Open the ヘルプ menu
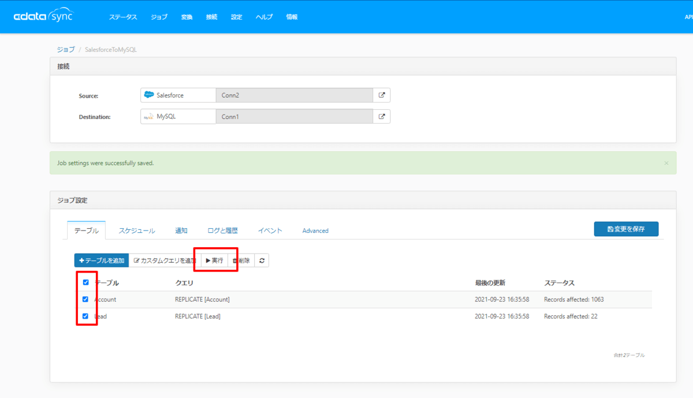Viewport: 693px width, 398px height. point(264,17)
